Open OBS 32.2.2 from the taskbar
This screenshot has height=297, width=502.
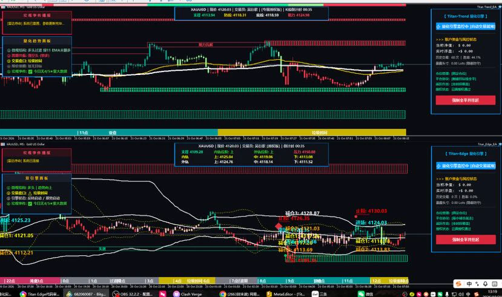133,294
